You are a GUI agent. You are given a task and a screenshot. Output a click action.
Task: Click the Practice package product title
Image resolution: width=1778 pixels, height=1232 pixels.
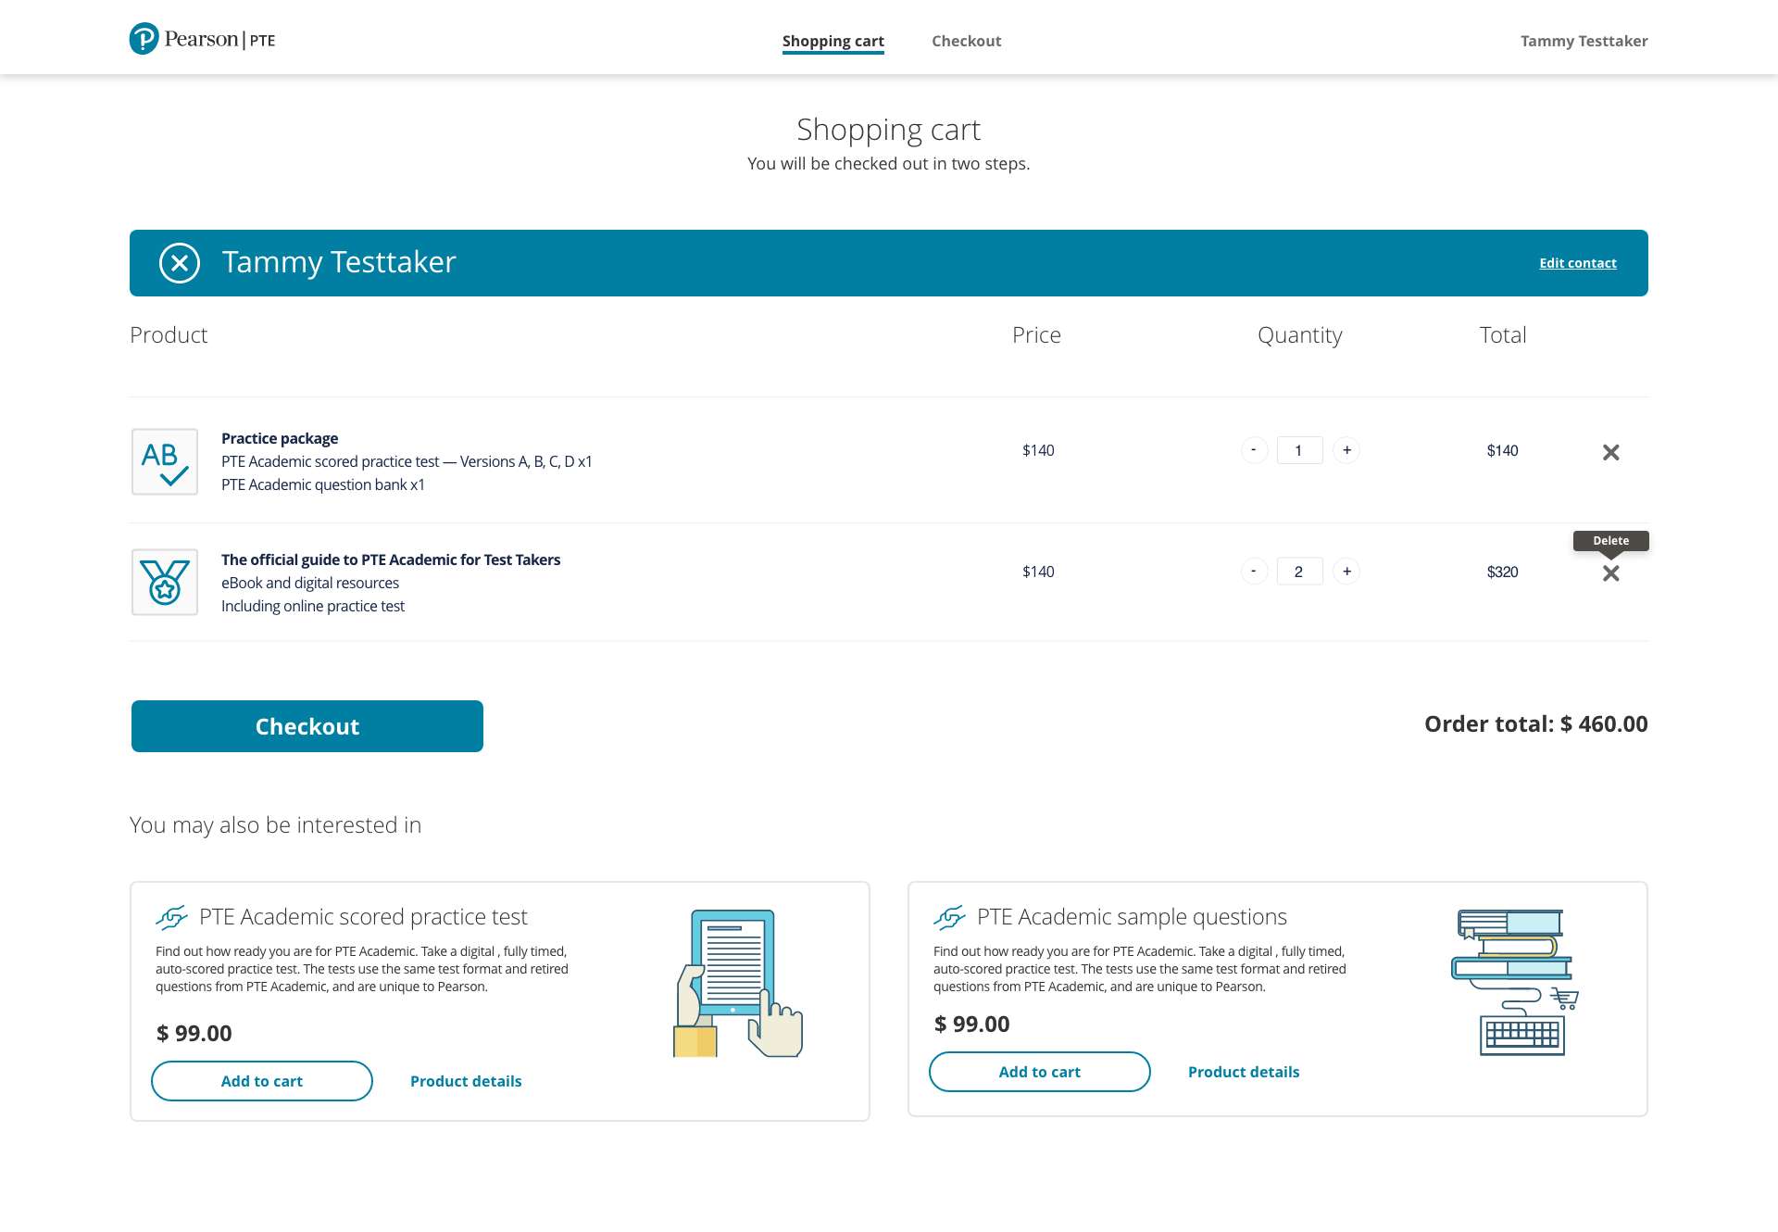click(280, 438)
